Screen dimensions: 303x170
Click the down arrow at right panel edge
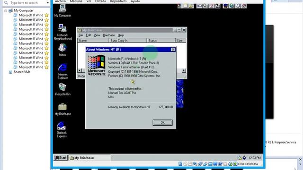tap(300, 164)
